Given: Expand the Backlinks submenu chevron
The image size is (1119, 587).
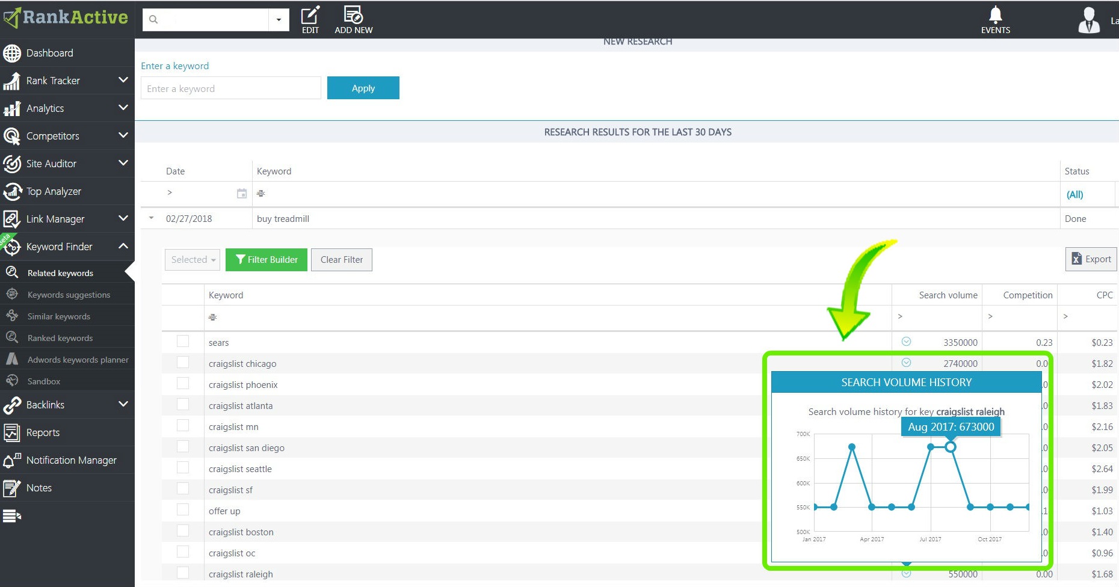Looking at the screenshot, I should [x=123, y=404].
